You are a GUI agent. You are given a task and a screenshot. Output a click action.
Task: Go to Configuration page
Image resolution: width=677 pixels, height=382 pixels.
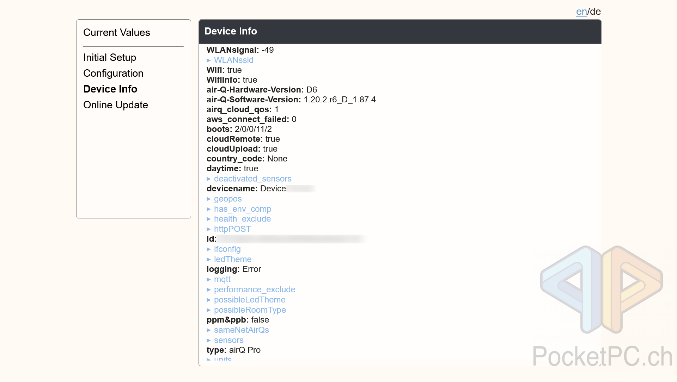coord(113,73)
